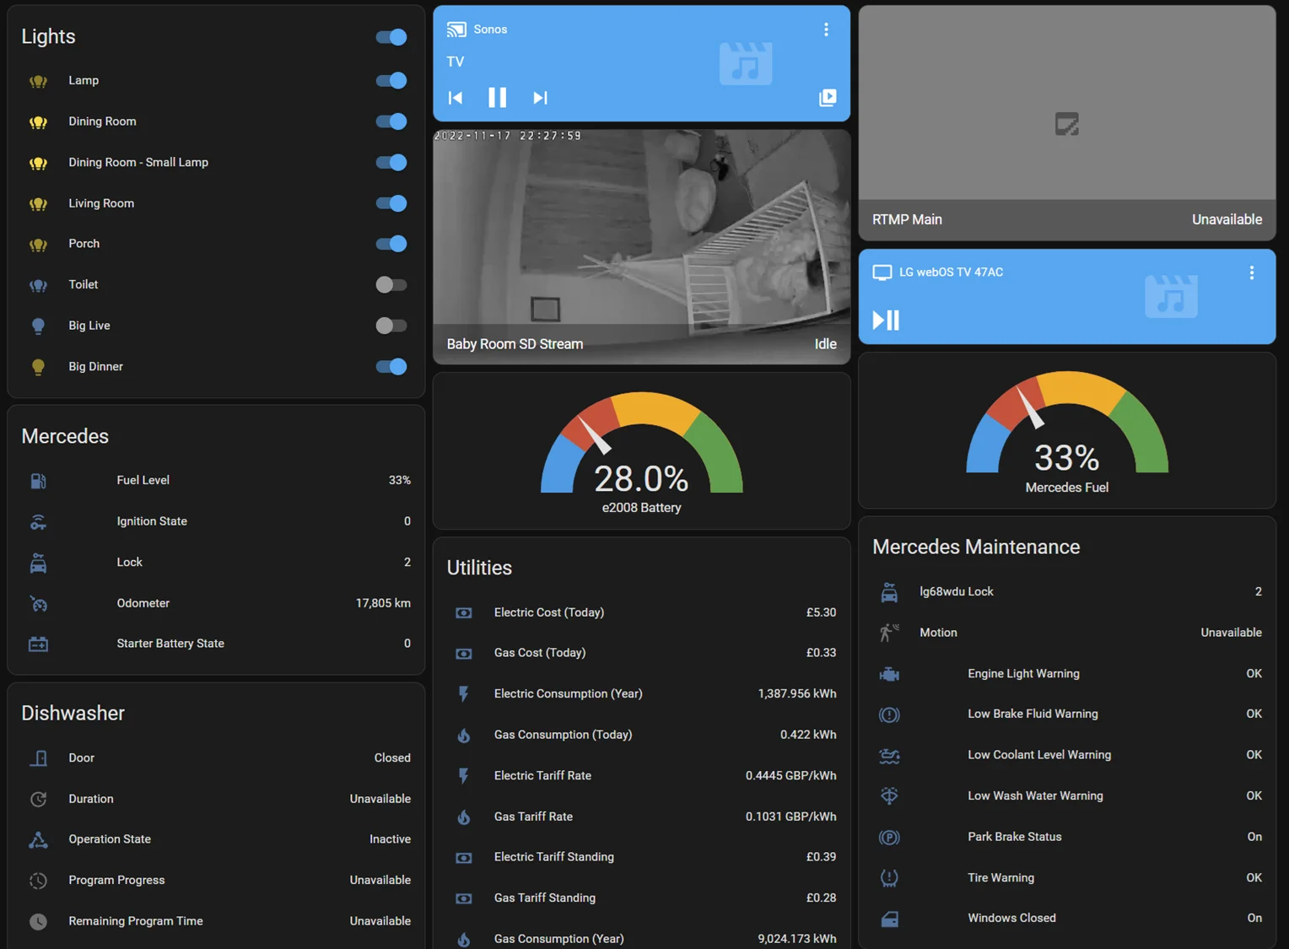Screen dimensions: 1289x949
Task: Open the e2008 Battery gauge details
Action: pos(641,451)
